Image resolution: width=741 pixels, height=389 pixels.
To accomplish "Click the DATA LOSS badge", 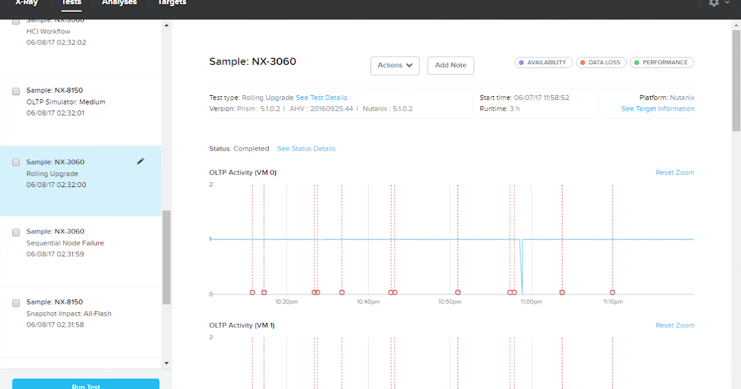I will pyautogui.click(x=601, y=62).
